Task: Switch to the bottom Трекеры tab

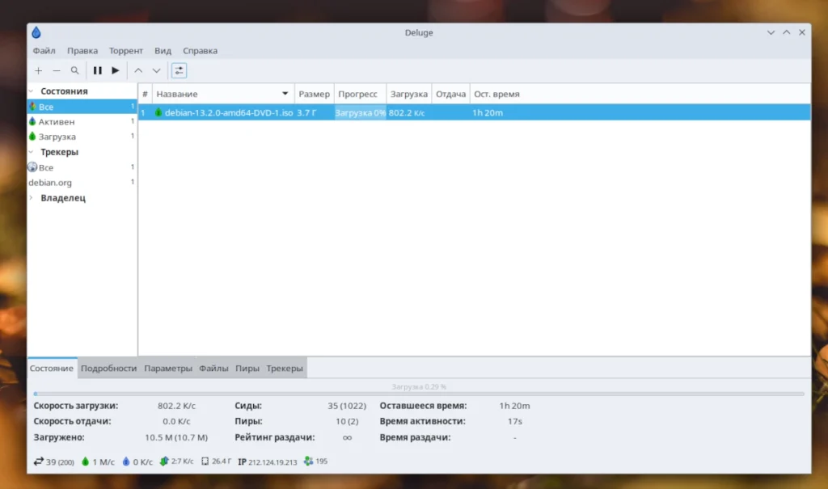Action: click(285, 368)
